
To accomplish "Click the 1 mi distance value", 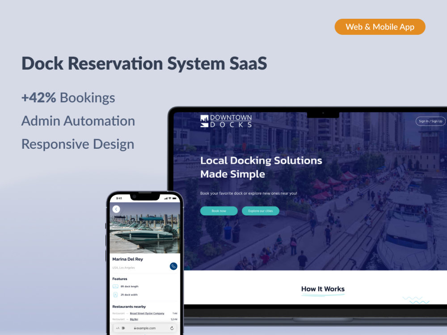I will [175, 314].
